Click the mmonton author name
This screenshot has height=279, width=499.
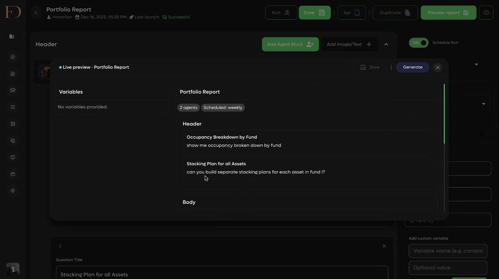click(60, 17)
